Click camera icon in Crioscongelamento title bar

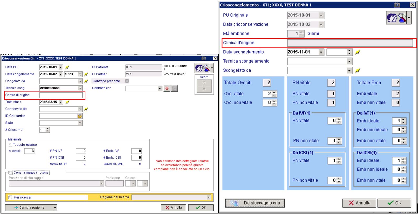pyautogui.click(x=397, y=5)
